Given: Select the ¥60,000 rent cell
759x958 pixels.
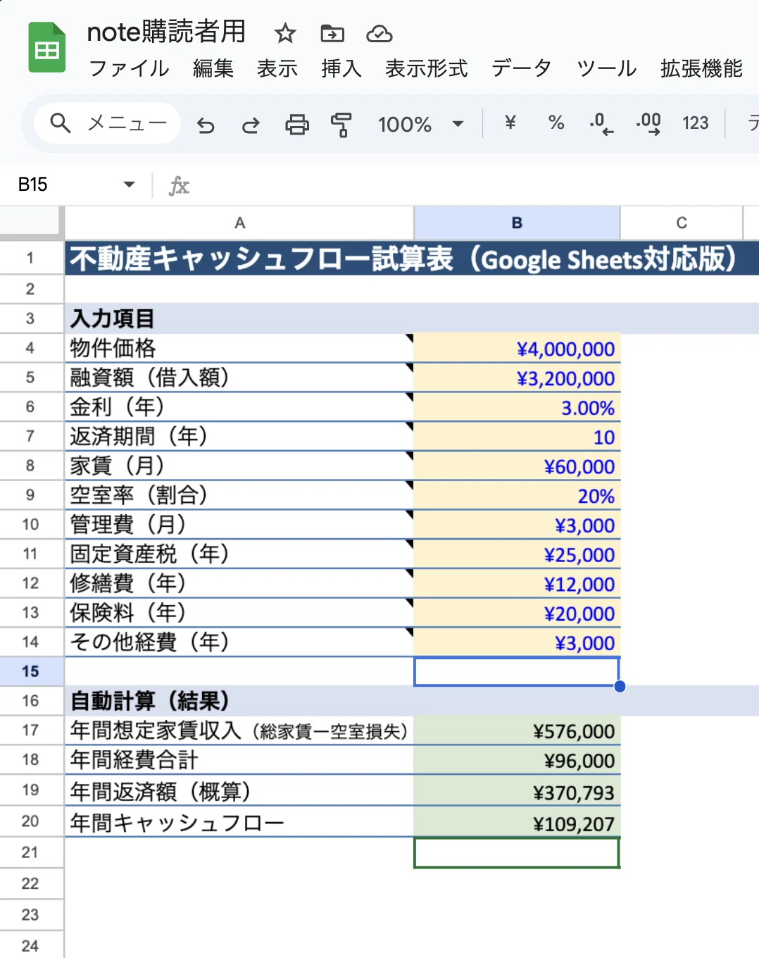Looking at the screenshot, I should click(x=517, y=466).
